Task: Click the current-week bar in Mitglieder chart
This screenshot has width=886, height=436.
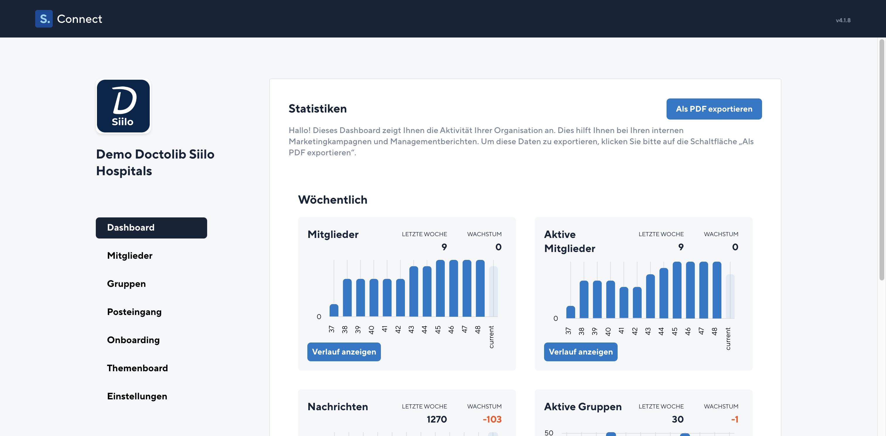Action: coord(493,292)
